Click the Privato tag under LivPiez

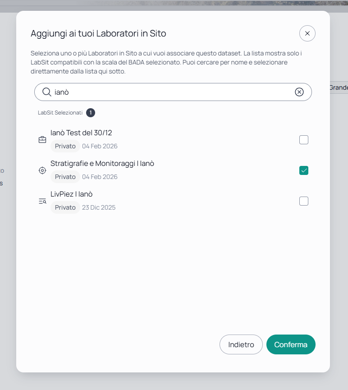click(x=65, y=207)
